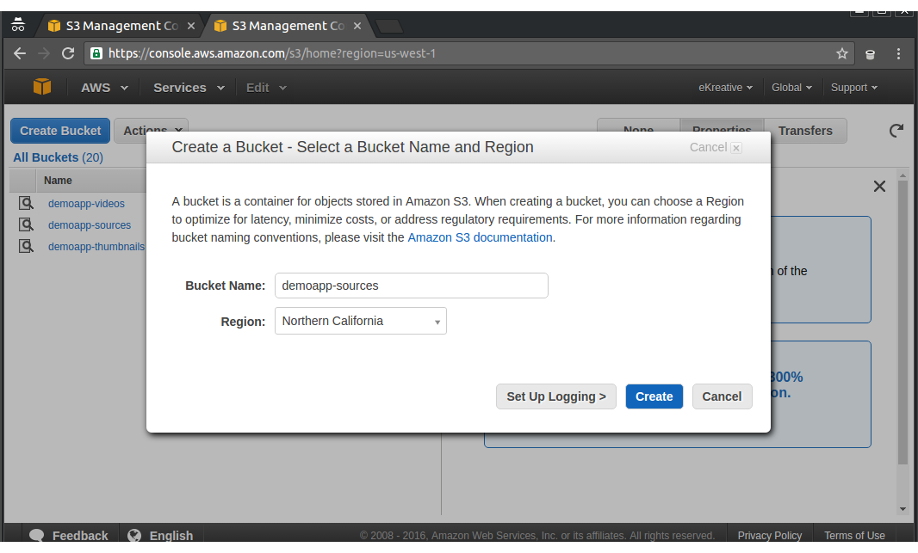This screenshot has height=553, width=918.
Task: Expand the Services dropdown menu
Action: pos(189,88)
